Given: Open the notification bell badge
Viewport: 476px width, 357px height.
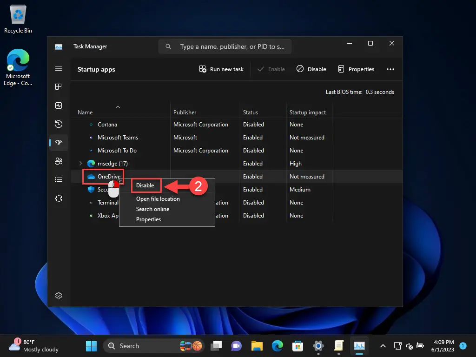Looking at the screenshot, I should click(x=463, y=346).
